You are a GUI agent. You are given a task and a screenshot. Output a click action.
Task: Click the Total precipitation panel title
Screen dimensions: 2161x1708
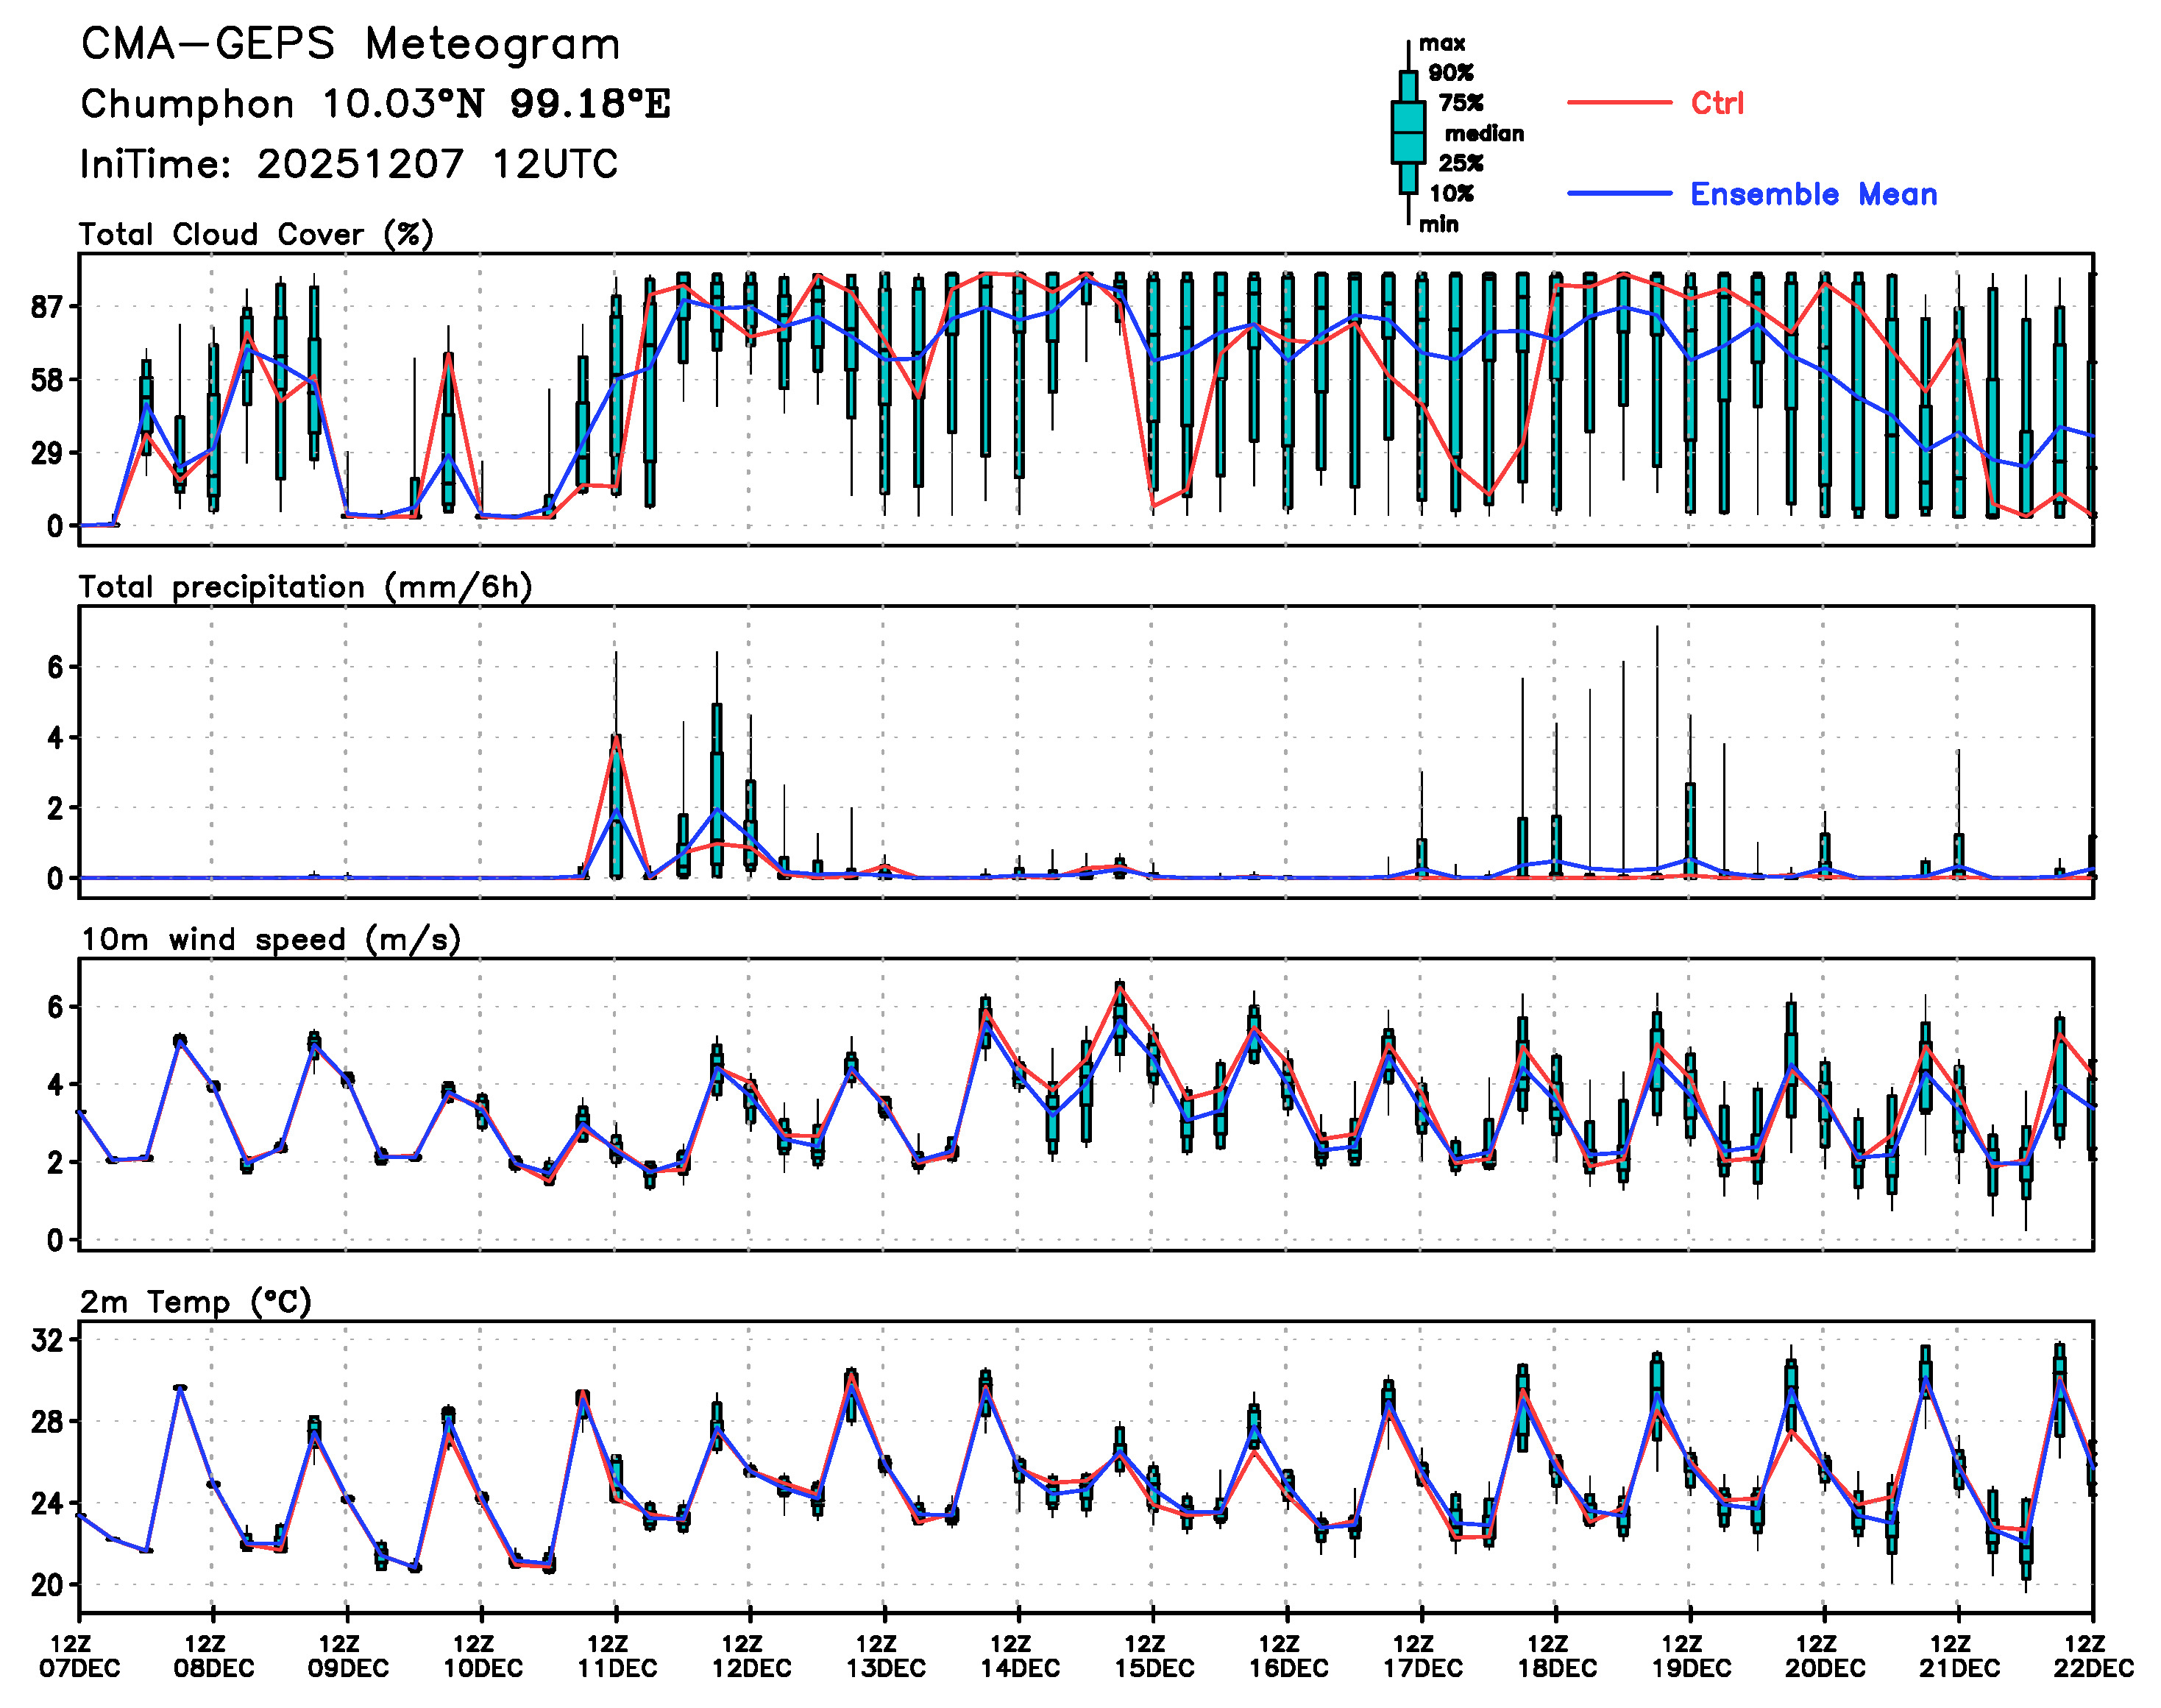[305, 586]
